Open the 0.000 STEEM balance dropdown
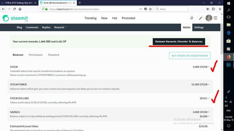 201,67
